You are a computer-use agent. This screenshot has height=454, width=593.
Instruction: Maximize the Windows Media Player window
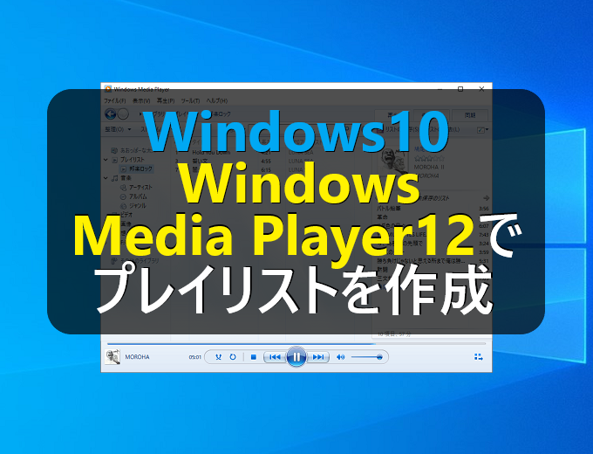[460, 89]
